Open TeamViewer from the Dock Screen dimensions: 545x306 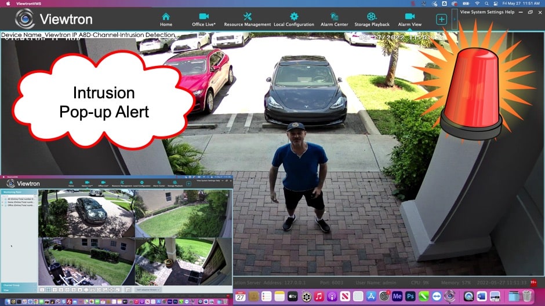tap(437, 296)
